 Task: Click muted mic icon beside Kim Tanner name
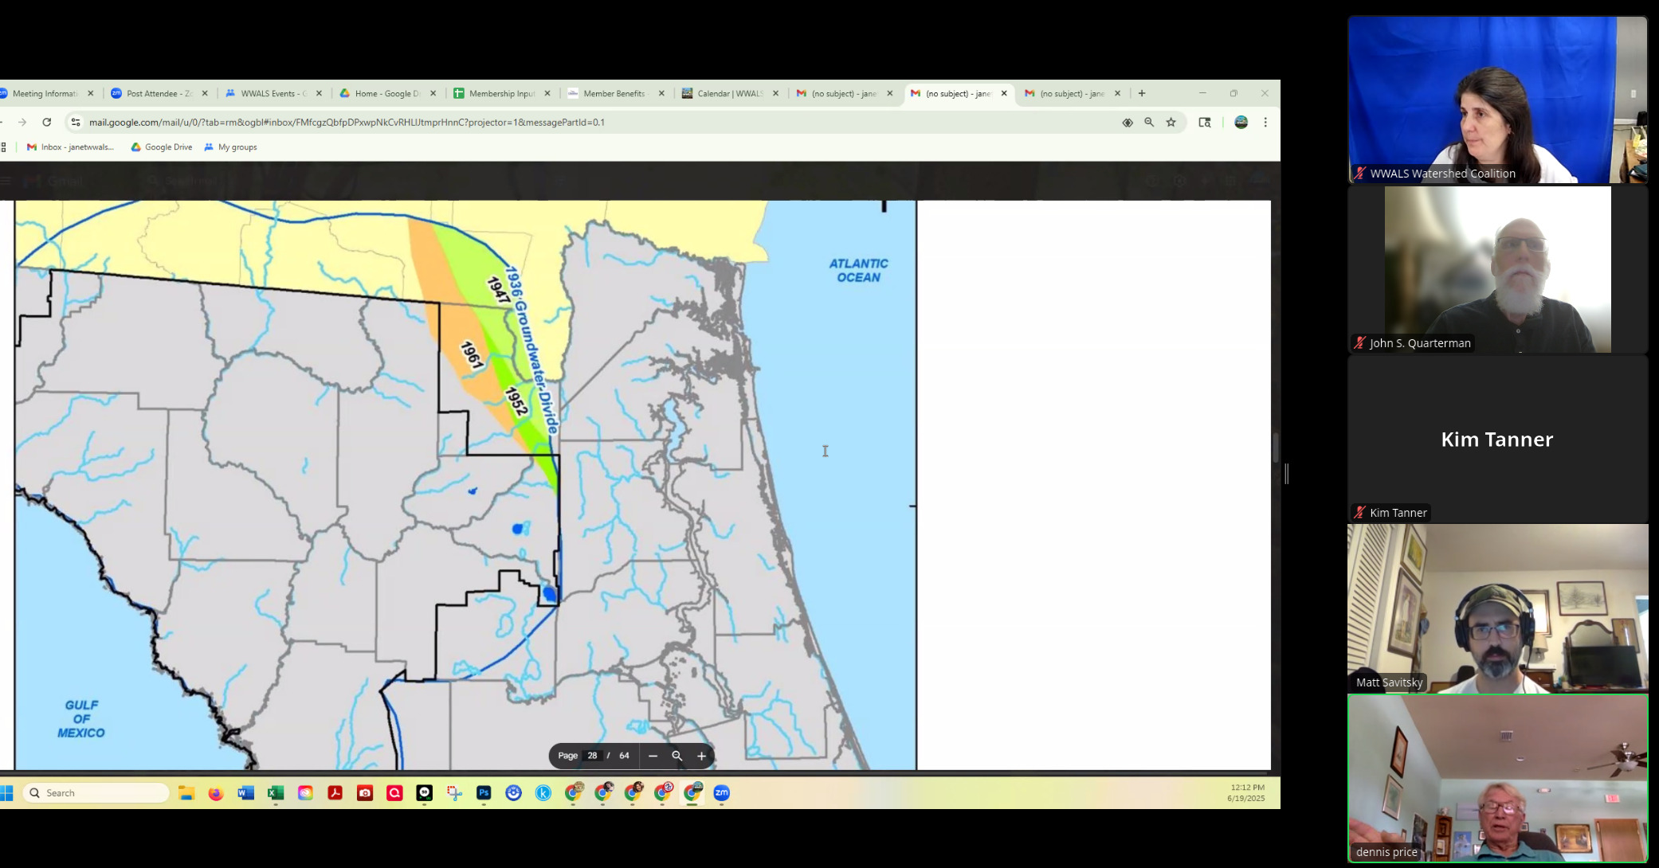pos(1359,513)
